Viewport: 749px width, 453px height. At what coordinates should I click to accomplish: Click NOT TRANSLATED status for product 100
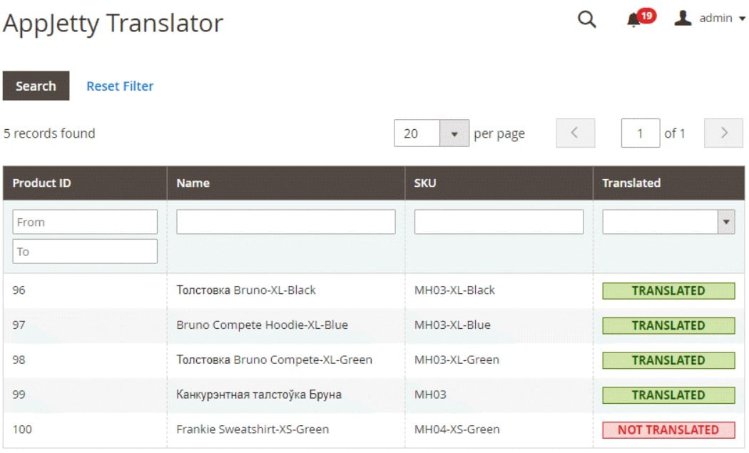tap(668, 430)
